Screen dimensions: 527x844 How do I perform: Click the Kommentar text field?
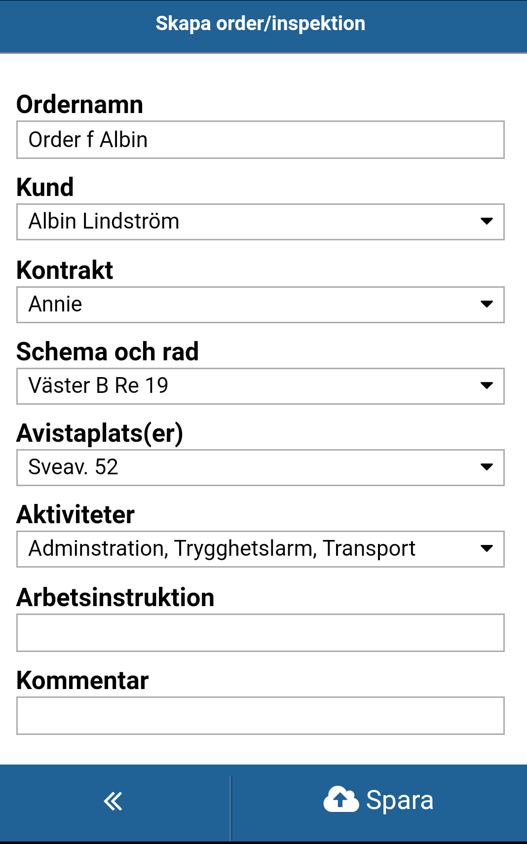pyautogui.click(x=261, y=716)
